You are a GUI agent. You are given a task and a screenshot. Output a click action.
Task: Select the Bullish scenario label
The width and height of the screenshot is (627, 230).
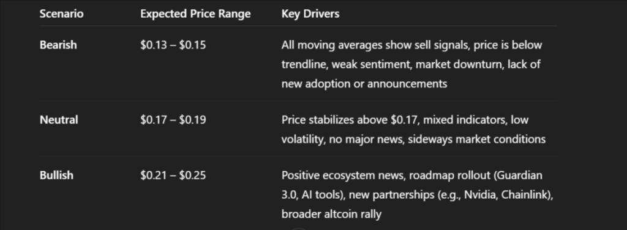(56, 175)
